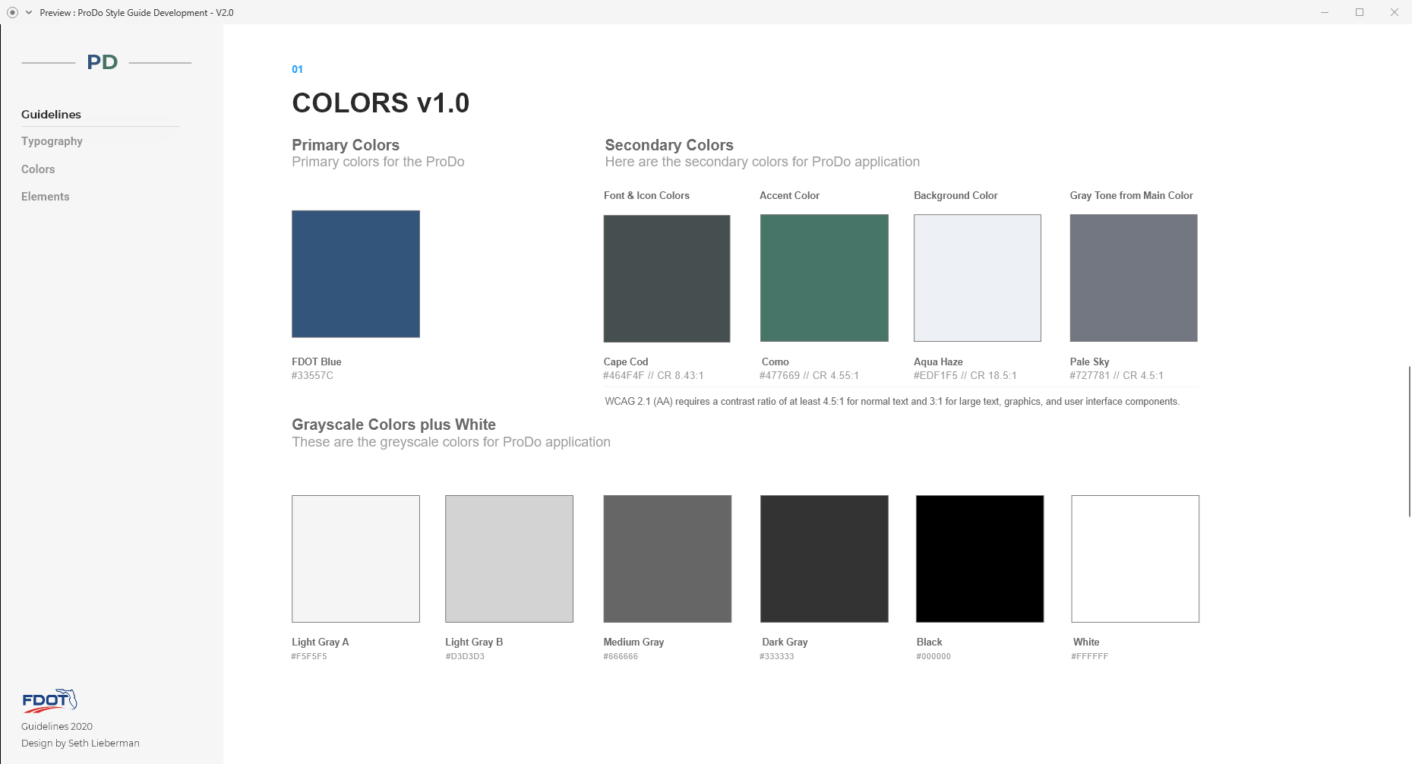Click the Cape Cod dark swatch
1412x764 pixels.
point(666,279)
